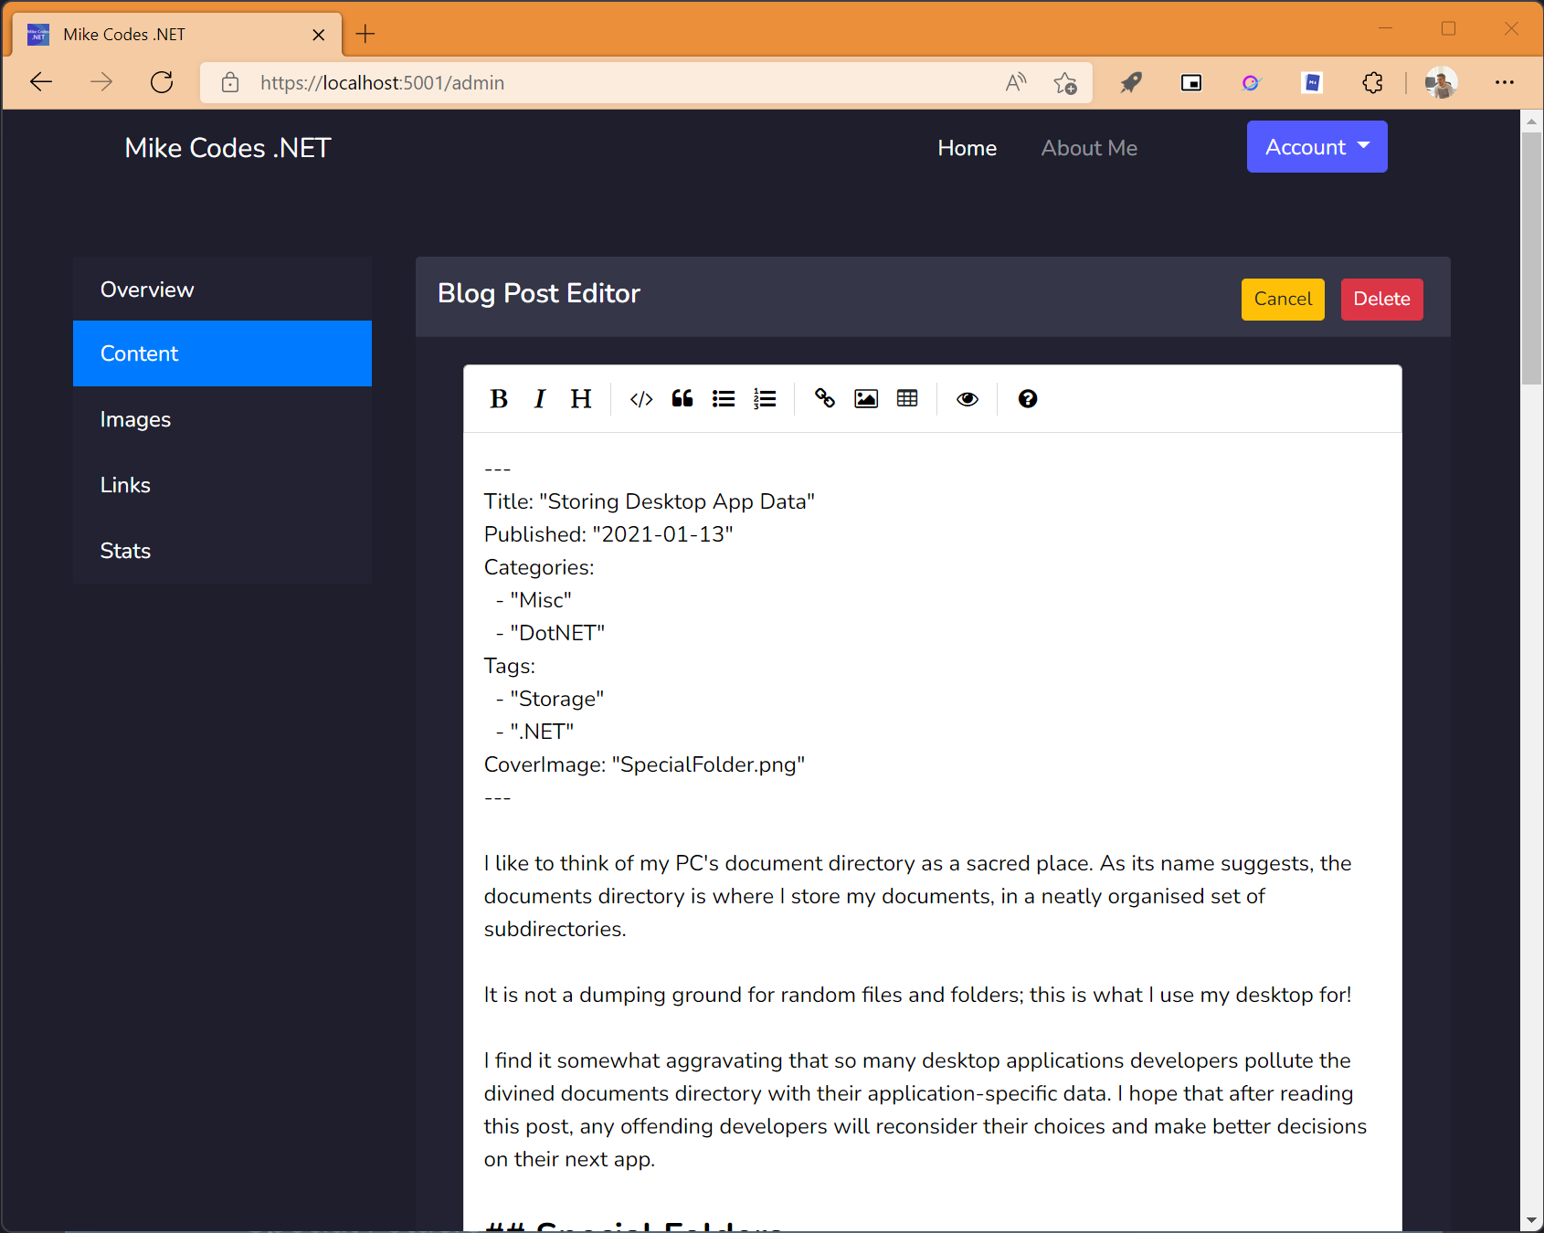The image size is (1544, 1233).
Task: Open the About Me page
Action: [1089, 148]
